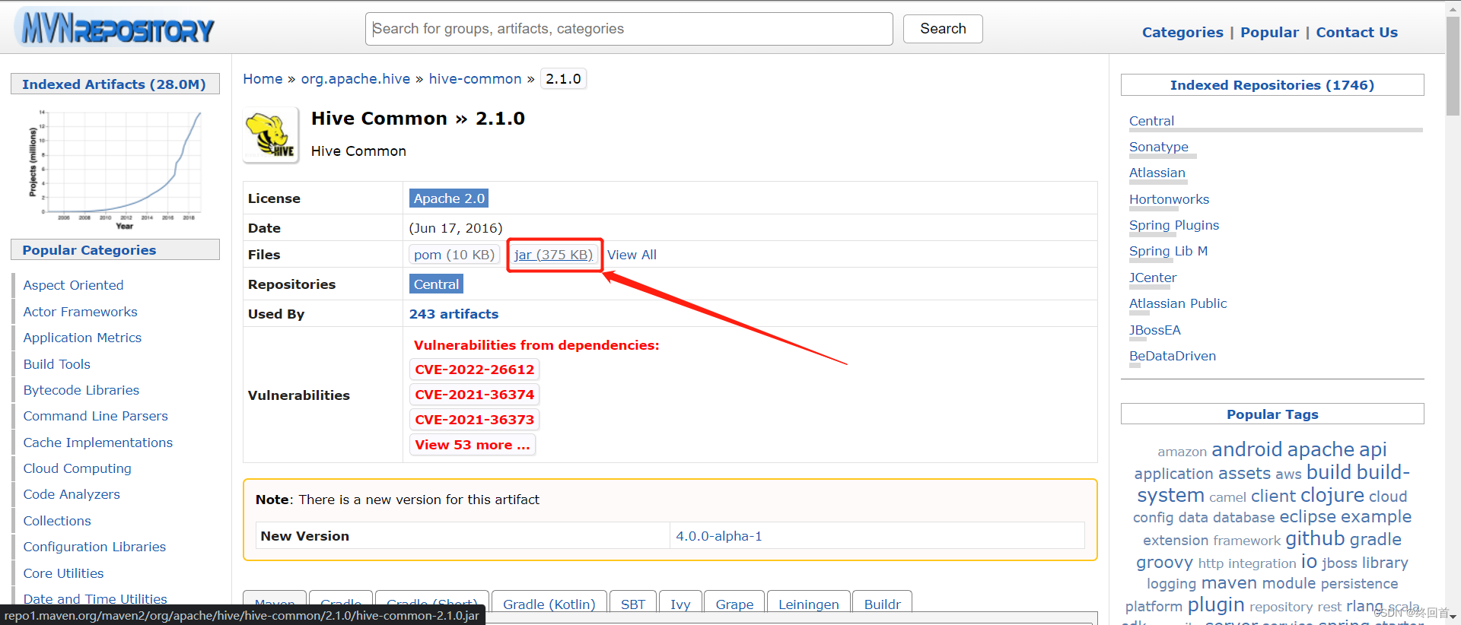1461x625 pixels.
Task: Open Spring Lib M repository link
Action: pyautogui.click(x=1168, y=251)
